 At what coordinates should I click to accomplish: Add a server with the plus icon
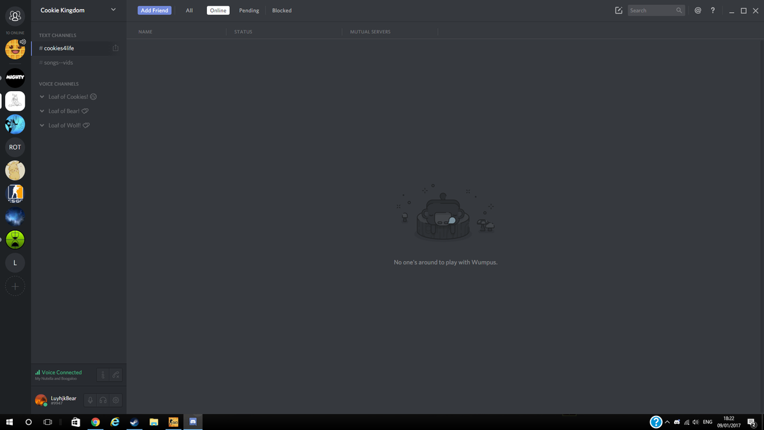click(x=15, y=287)
